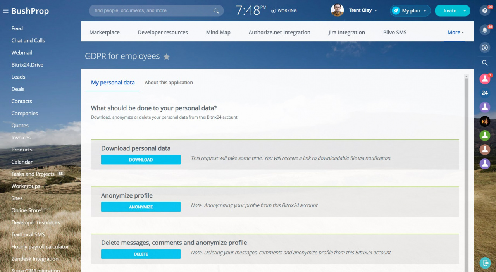This screenshot has width=496, height=272.
Task: Click the blue 24 circle icon
Action: click(485, 93)
